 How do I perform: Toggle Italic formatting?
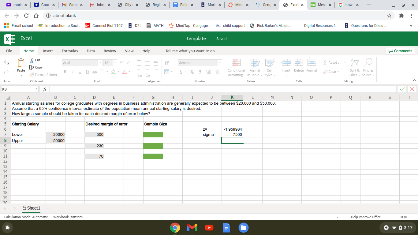click(73, 72)
